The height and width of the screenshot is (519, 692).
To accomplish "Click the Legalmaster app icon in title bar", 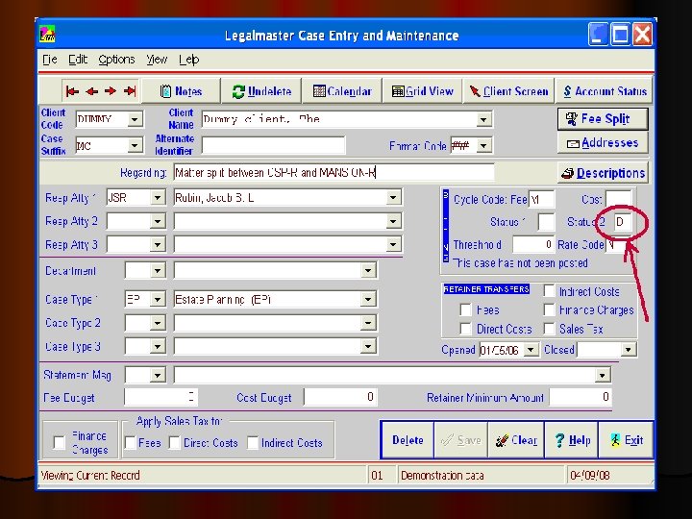I will click(x=47, y=35).
